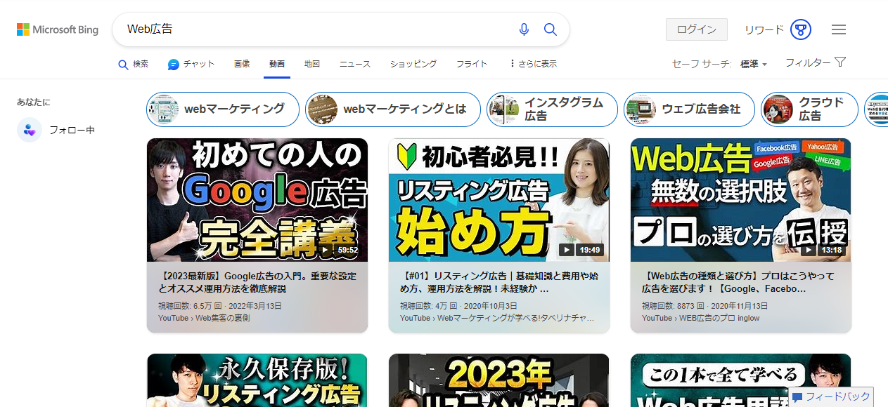The image size is (888, 407).
Task: Switch to the 画像 tab
Action: [242, 64]
